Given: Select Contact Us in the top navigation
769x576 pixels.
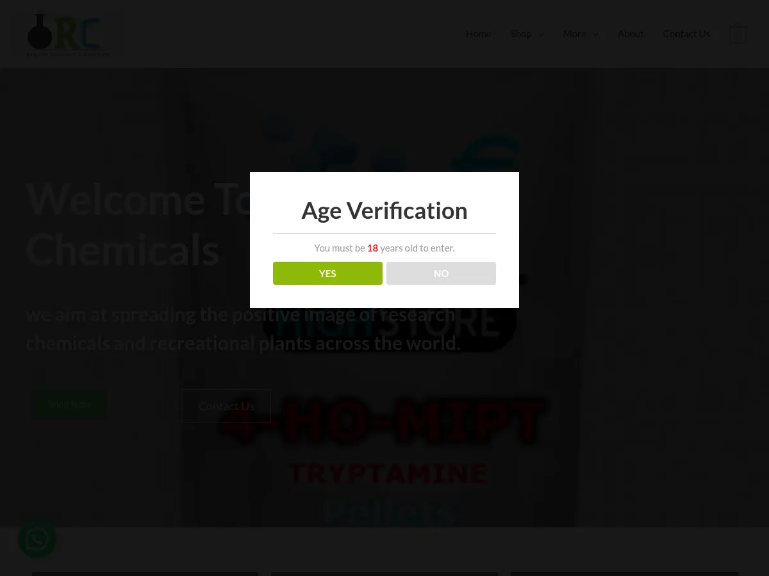Looking at the screenshot, I should (686, 34).
